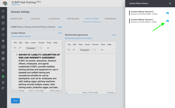This screenshot has height=108, width=175.
Task: Redo in the Membership Agreement editor
Action: pos(74,50)
